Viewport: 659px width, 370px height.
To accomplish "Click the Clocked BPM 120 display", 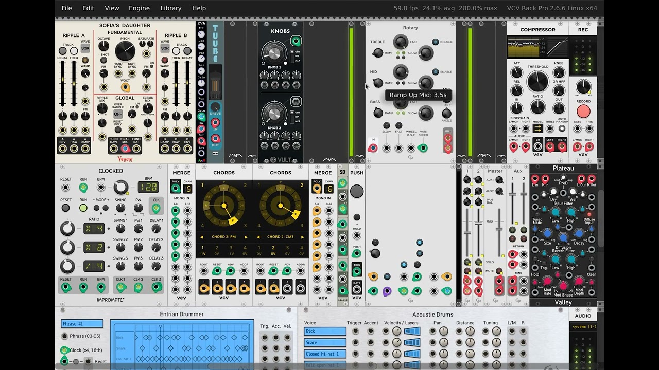I will click(x=148, y=187).
